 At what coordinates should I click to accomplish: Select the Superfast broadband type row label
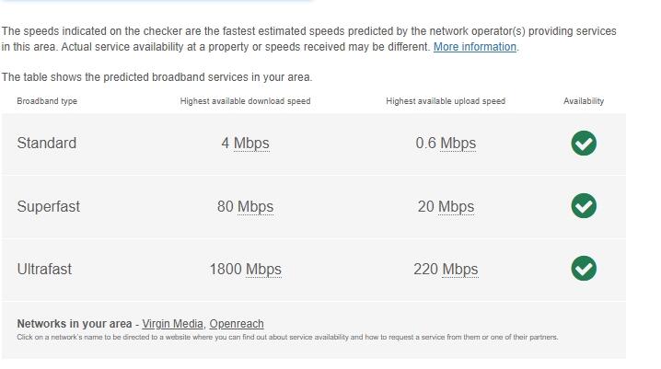[49, 207]
